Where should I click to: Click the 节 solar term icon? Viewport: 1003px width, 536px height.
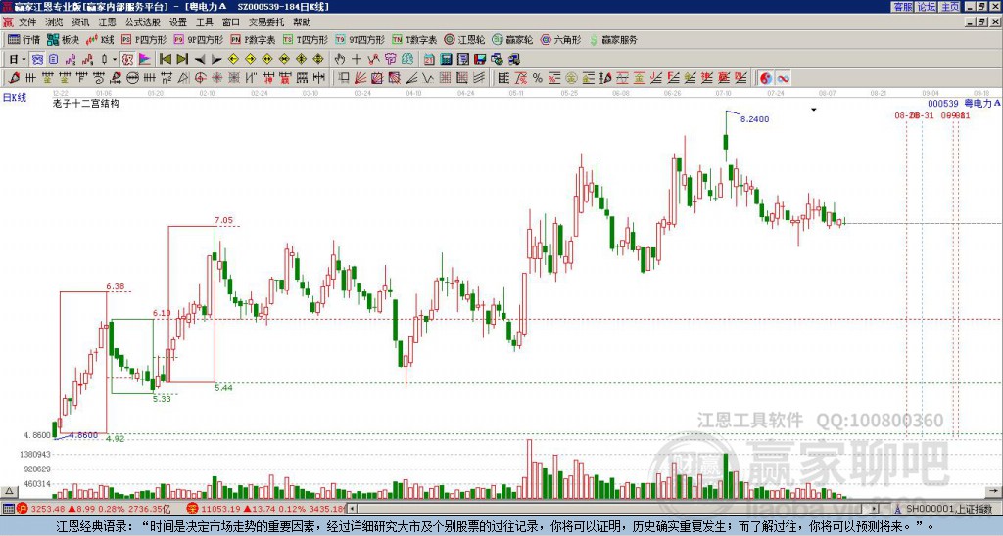pos(390,59)
